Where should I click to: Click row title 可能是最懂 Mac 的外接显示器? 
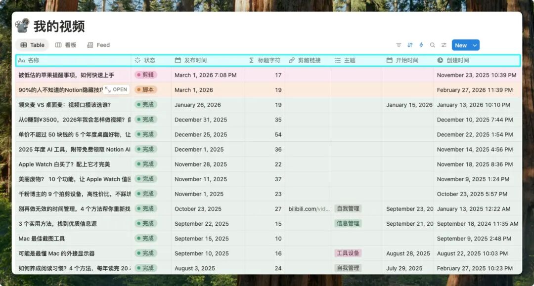pyautogui.click(x=56, y=254)
